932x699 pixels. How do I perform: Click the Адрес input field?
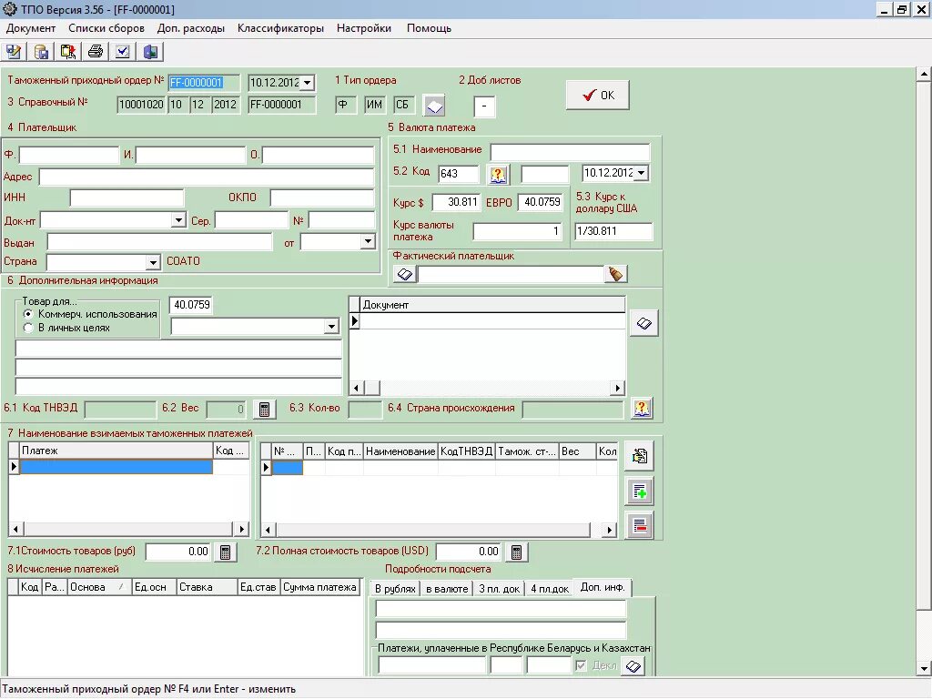pos(207,177)
